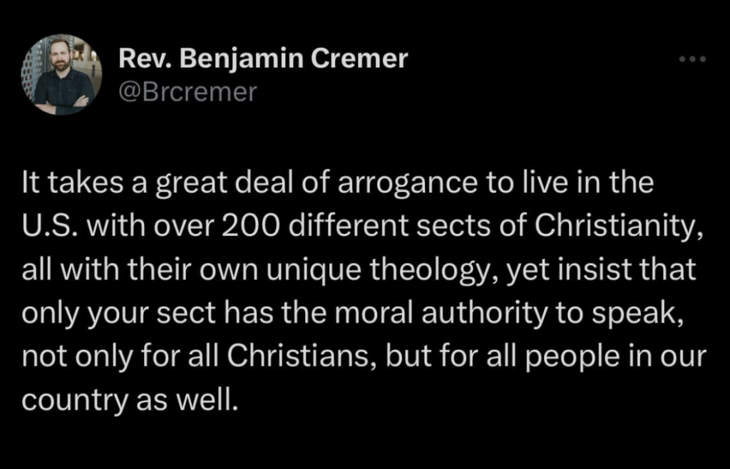
Task: Open the Rev. Benjamin Cremer profile name
Action: pyautogui.click(x=263, y=58)
